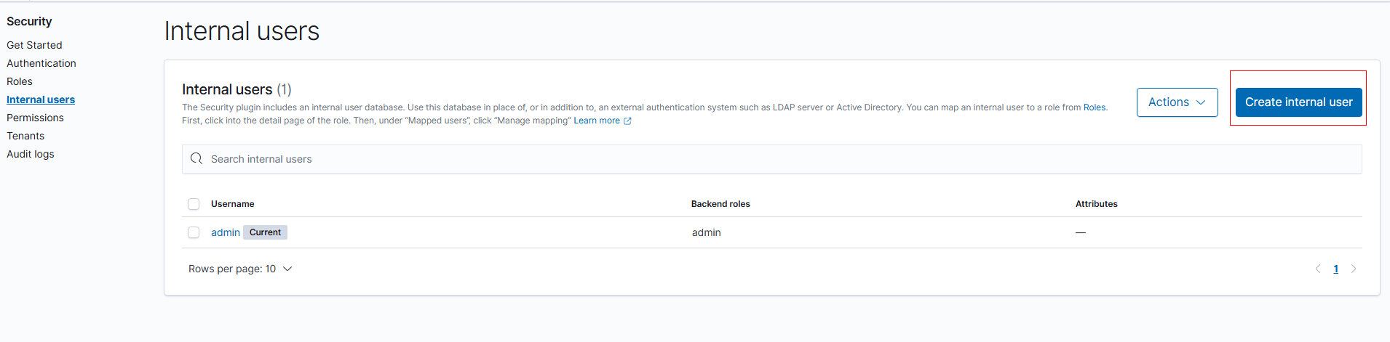Screen dimensions: 1390x342
Task: Open the admin user link
Action: point(225,232)
